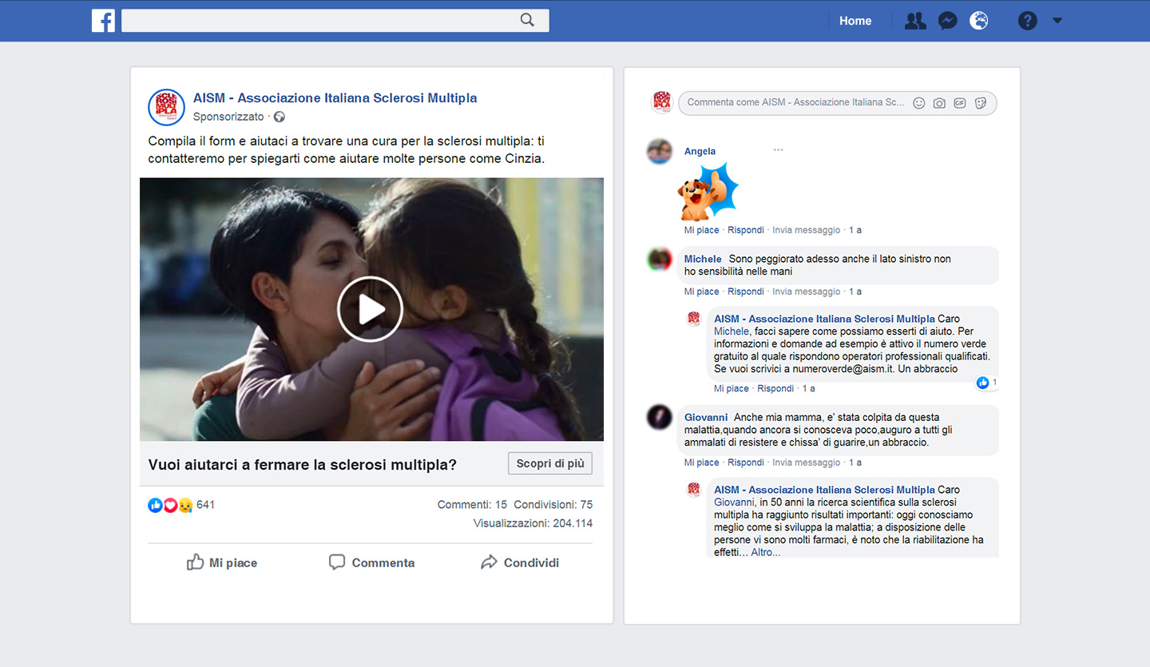The image size is (1150, 667).
Task: Click the public globe icon beside Sponsorizzato
Action: click(280, 117)
